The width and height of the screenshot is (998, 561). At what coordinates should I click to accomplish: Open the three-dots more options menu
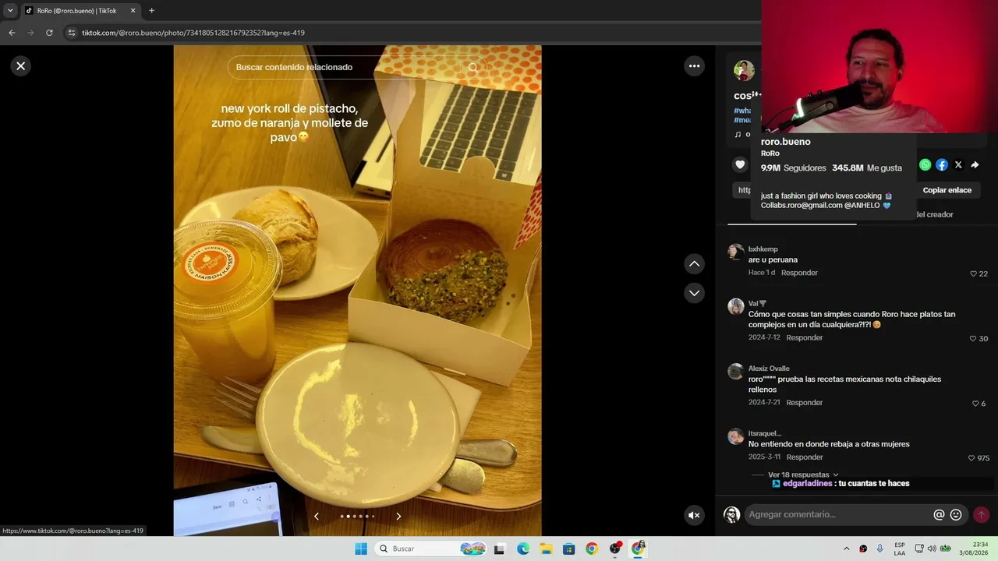695,66
